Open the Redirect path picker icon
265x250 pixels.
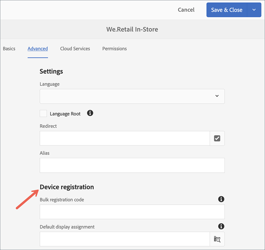[x=217, y=138]
